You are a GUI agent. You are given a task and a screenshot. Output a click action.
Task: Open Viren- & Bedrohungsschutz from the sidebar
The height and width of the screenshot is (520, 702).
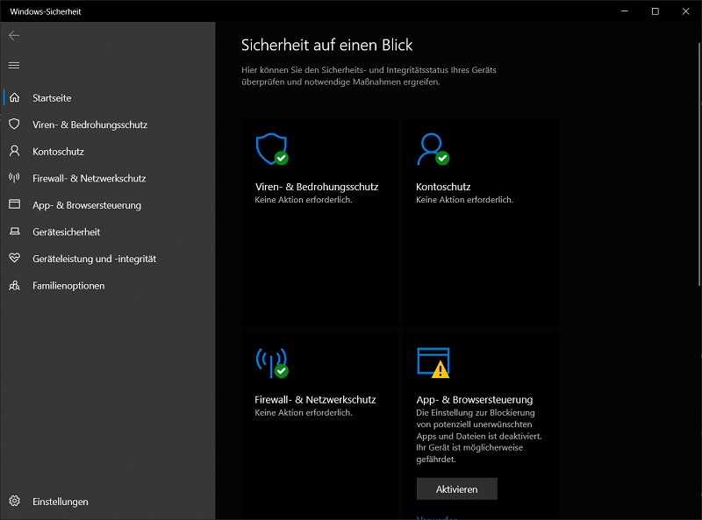(x=107, y=125)
